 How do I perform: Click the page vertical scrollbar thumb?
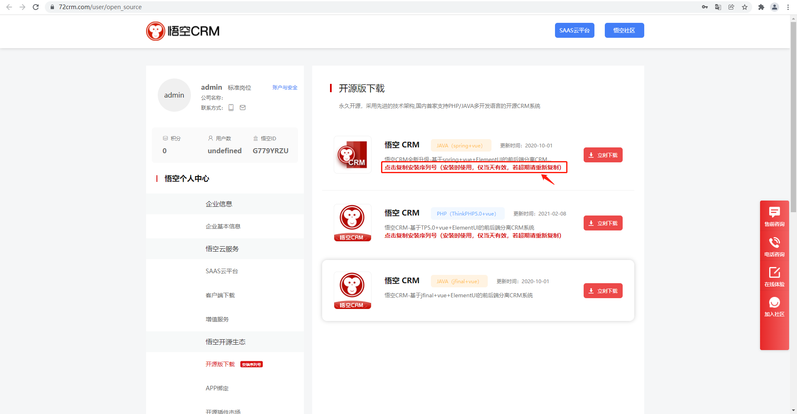(793, 117)
